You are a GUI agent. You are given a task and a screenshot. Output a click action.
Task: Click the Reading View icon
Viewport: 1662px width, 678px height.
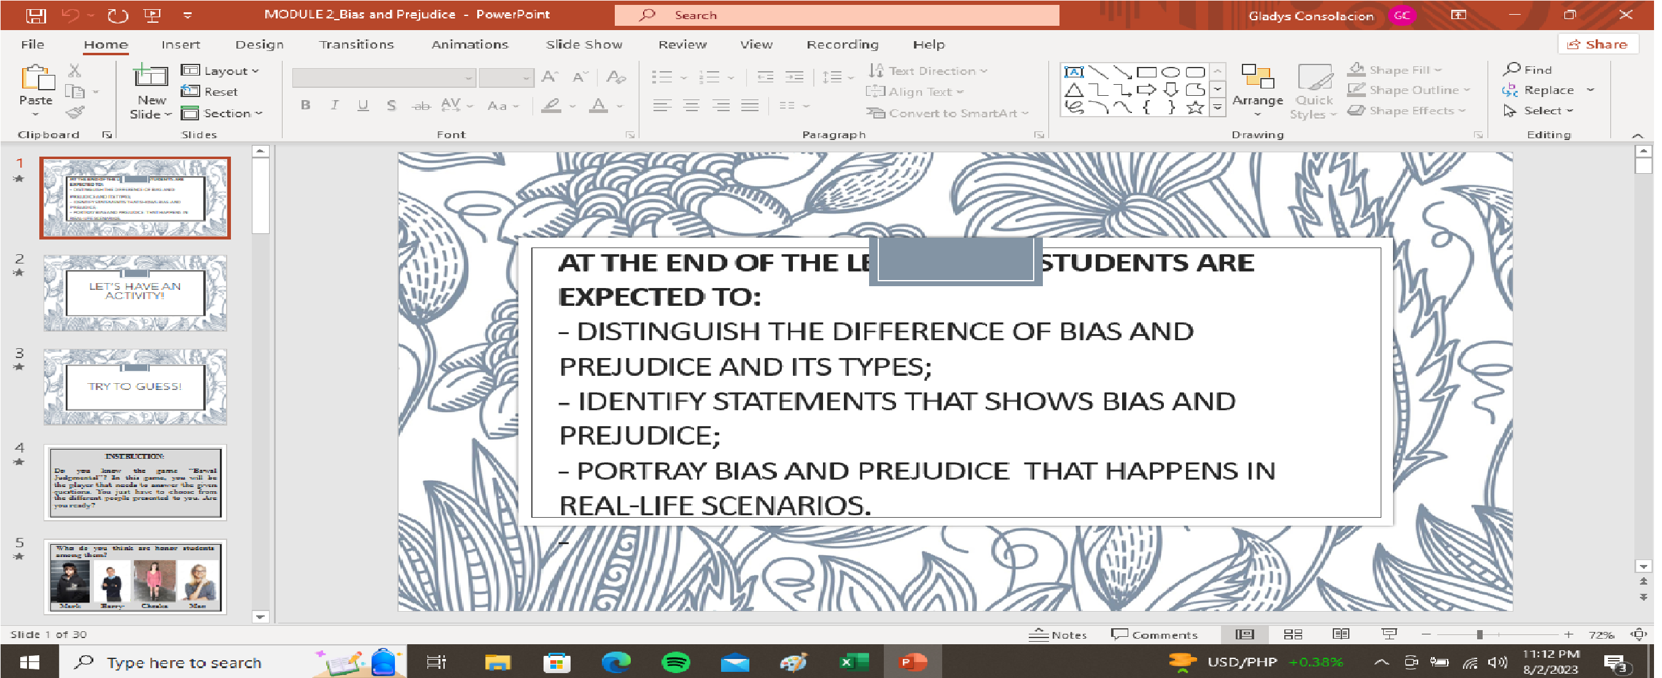(x=1341, y=635)
